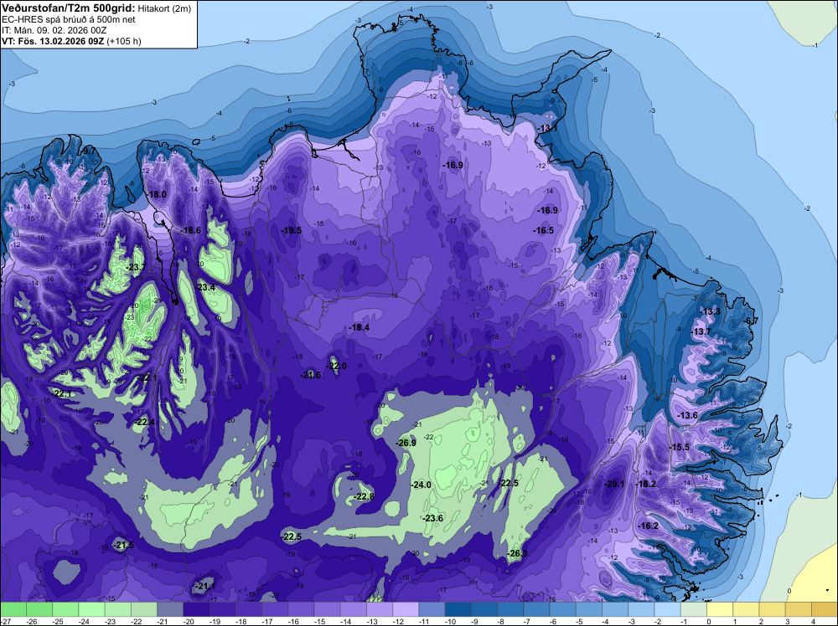Click the -13.1 temperature value on the map
Viewport: 838px width, 626px height.
pos(546,128)
